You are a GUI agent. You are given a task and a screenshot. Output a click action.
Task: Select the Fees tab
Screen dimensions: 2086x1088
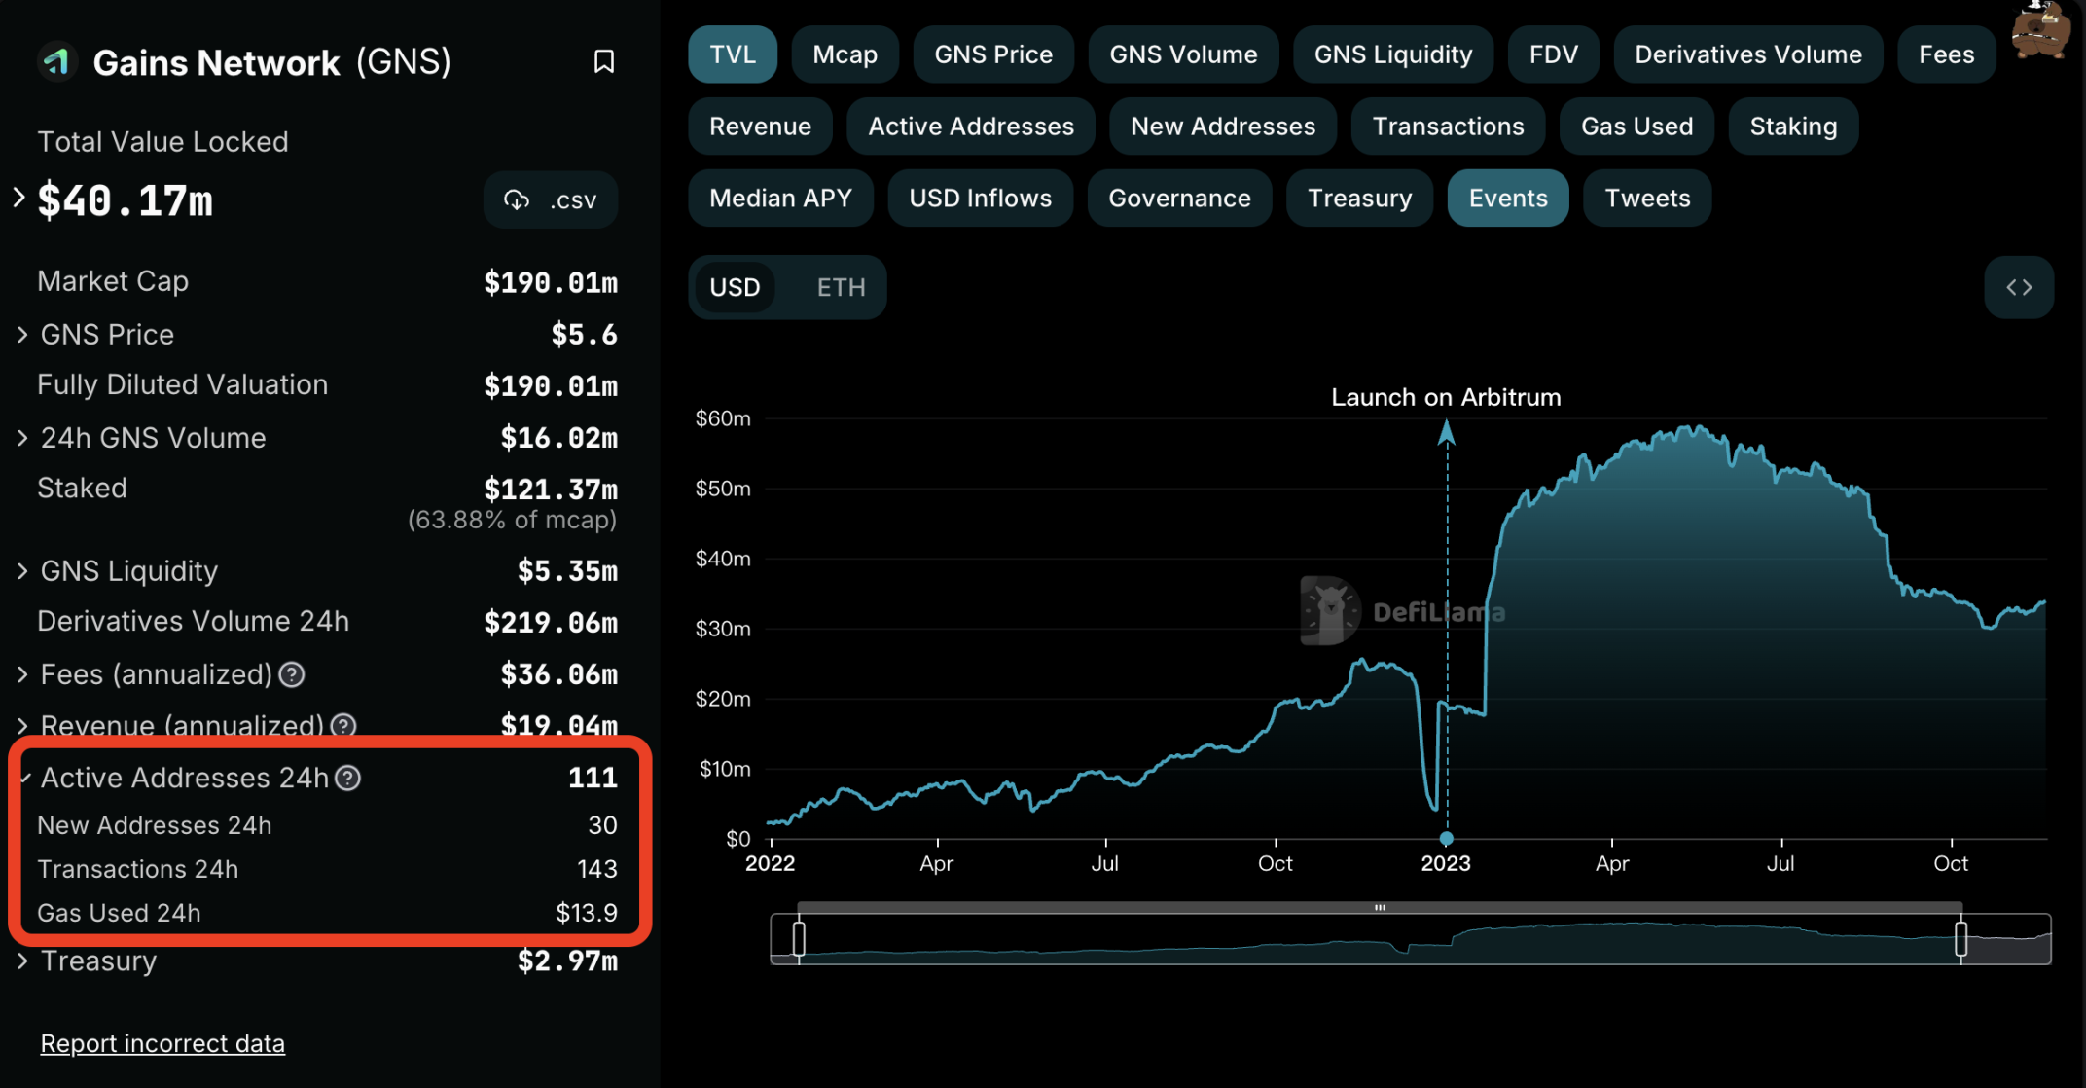pyautogui.click(x=1945, y=54)
